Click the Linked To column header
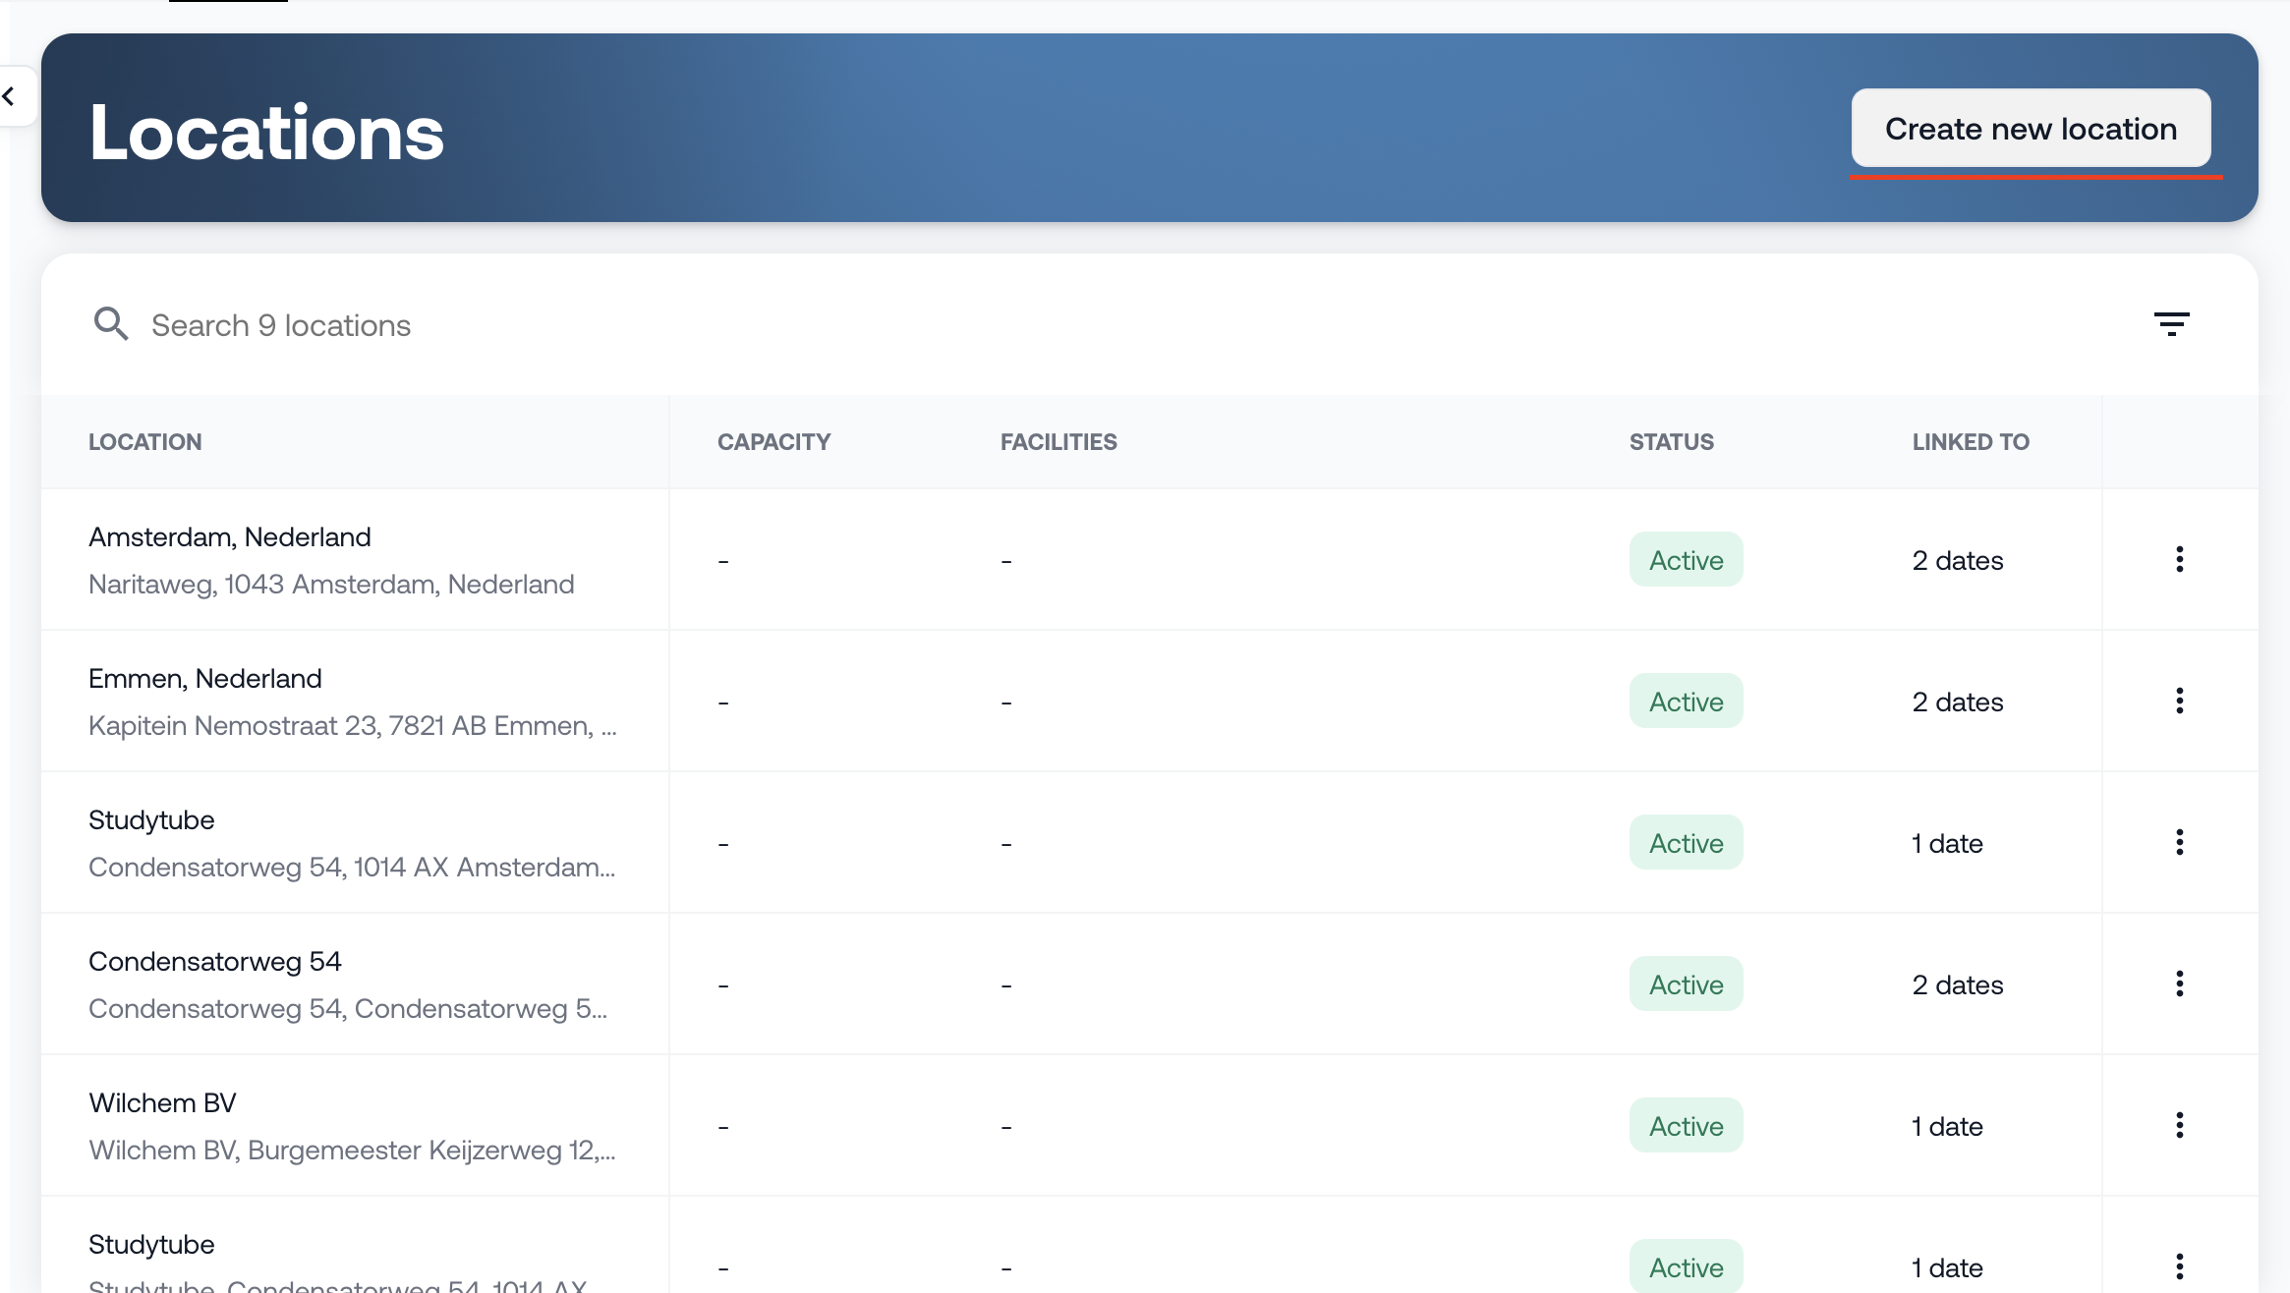The width and height of the screenshot is (2290, 1293). [1970, 442]
